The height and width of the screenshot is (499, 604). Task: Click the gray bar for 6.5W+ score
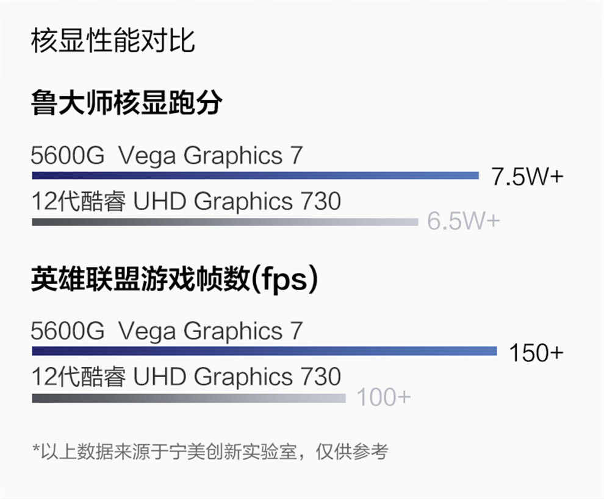225,222
